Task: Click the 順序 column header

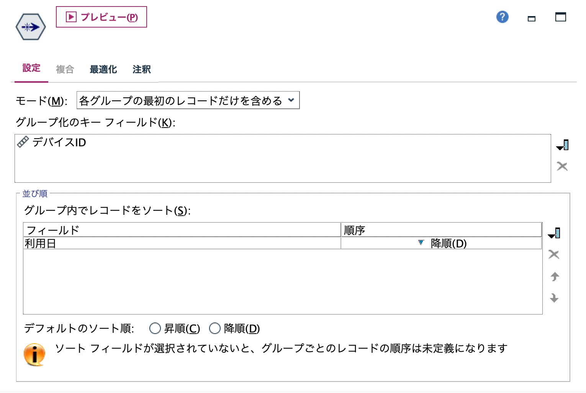Action: point(355,229)
